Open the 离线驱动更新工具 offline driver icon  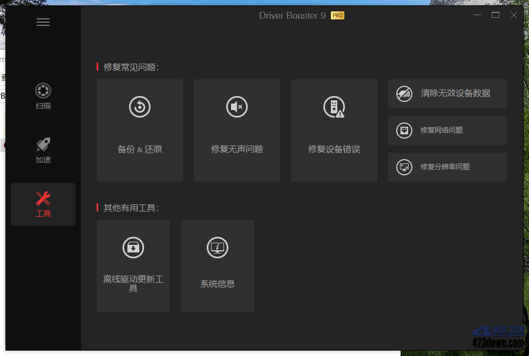click(x=133, y=247)
